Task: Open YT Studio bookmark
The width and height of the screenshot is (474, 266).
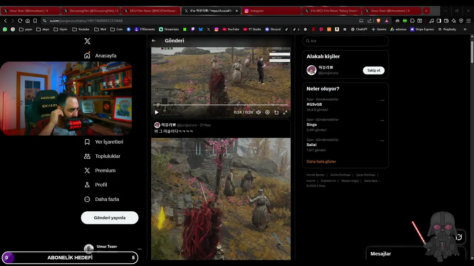Action: (252, 29)
